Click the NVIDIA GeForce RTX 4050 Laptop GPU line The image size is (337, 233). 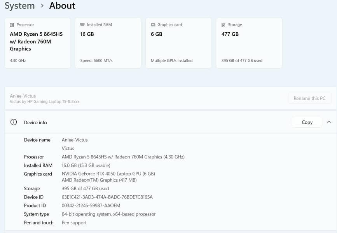point(108,174)
